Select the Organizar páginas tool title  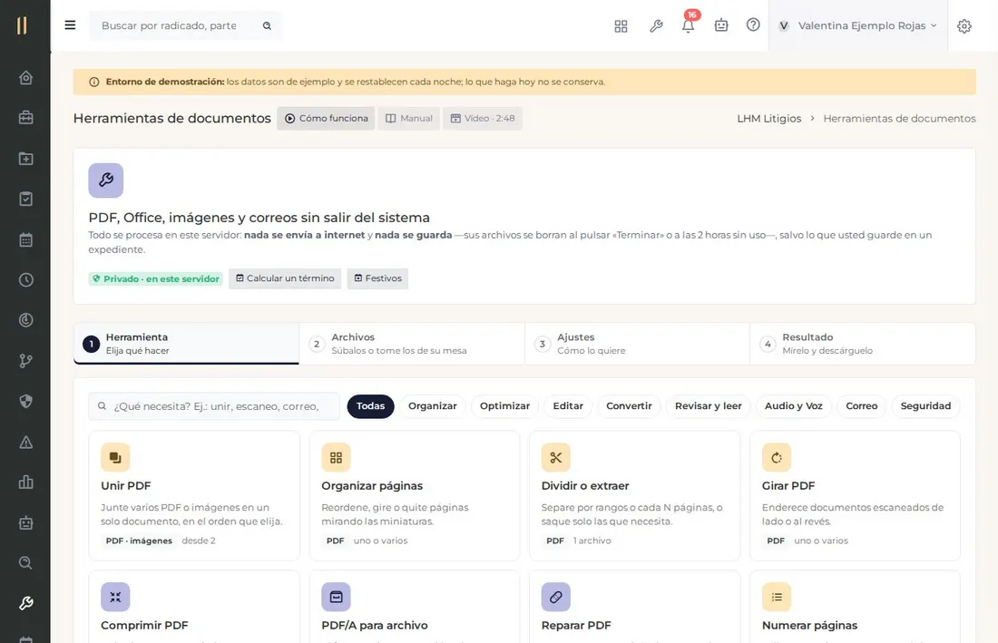[x=372, y=485]
